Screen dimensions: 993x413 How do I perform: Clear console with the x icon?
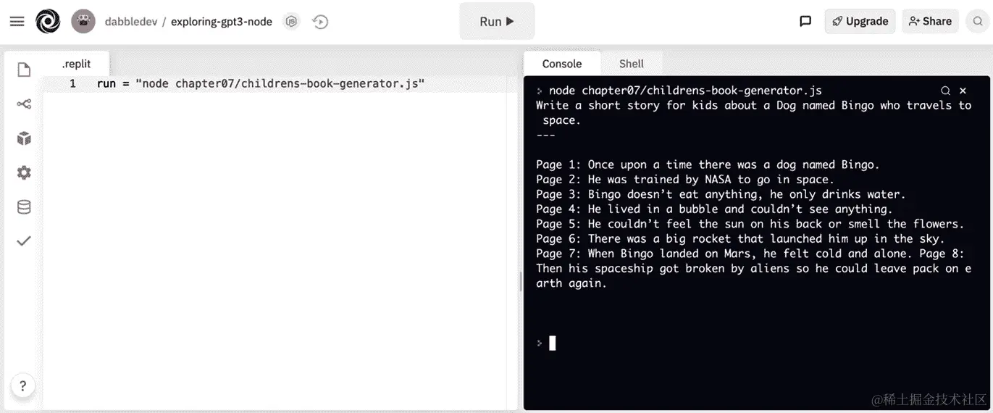pos(963,91)
